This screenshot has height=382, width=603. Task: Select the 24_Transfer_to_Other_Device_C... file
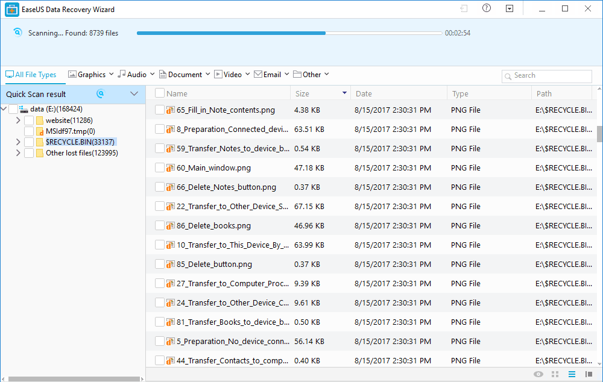(233, 303)
